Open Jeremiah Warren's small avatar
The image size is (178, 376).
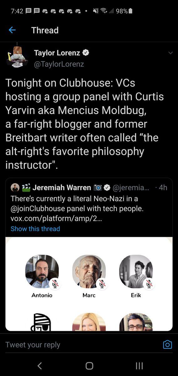click(x=15, y=188)
